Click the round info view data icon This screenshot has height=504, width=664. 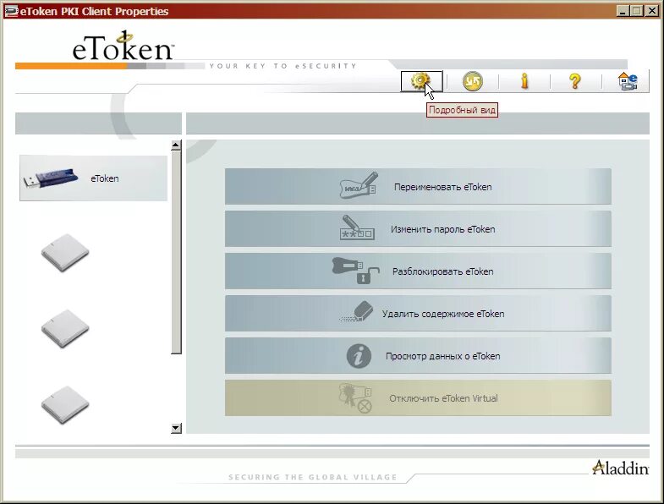[359, 356]
